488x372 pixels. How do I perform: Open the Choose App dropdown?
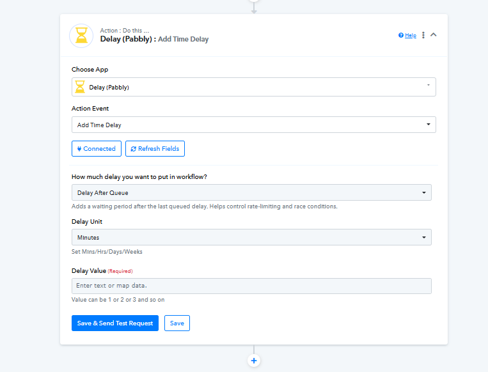pos(253,87)
